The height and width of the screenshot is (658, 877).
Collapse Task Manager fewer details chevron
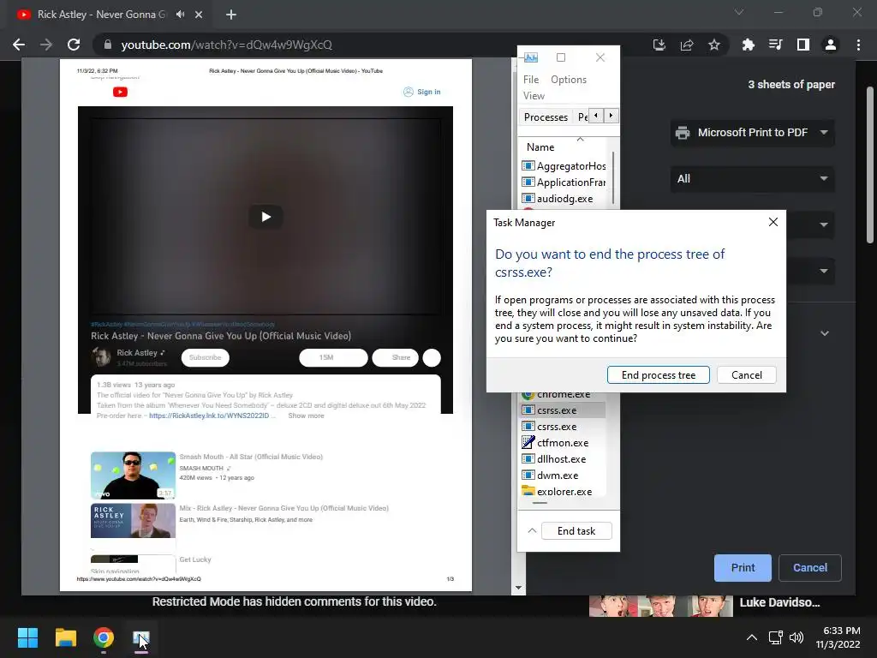click(532, 530)
